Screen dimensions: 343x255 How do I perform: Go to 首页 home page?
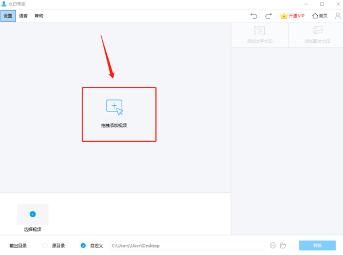[x=320, y=16]
